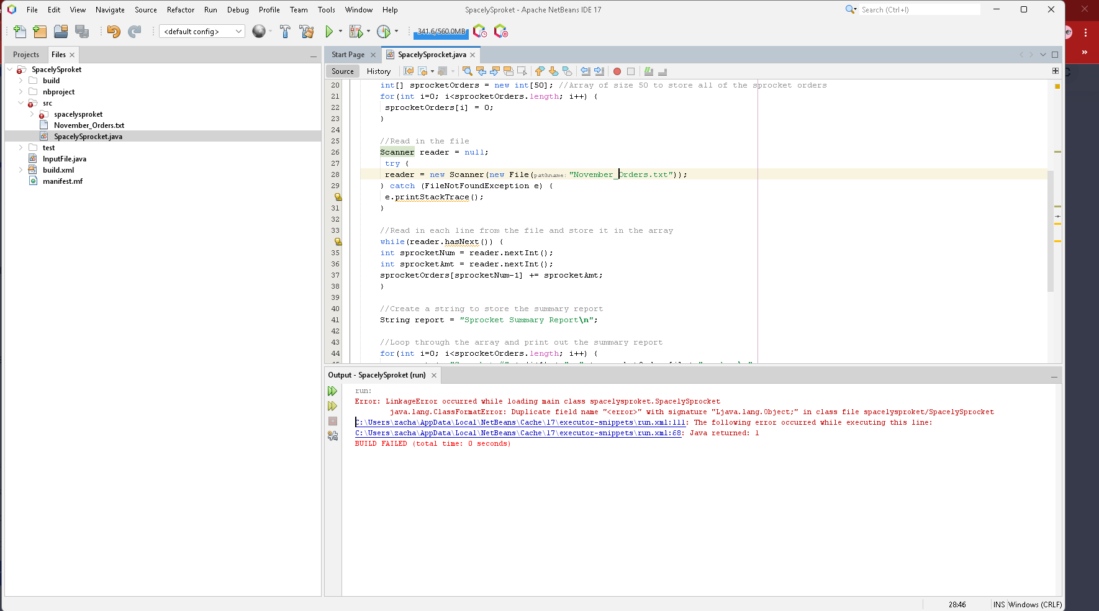Run the SpacelySprocket project
This screenshot has width=1099, height=611.
pyautogui.click(x=328, y=31)
